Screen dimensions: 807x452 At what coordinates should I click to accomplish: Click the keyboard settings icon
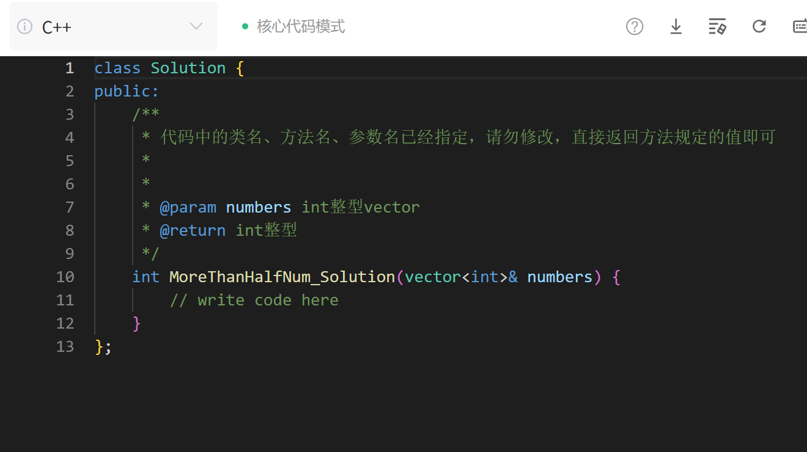click(800, 26)
